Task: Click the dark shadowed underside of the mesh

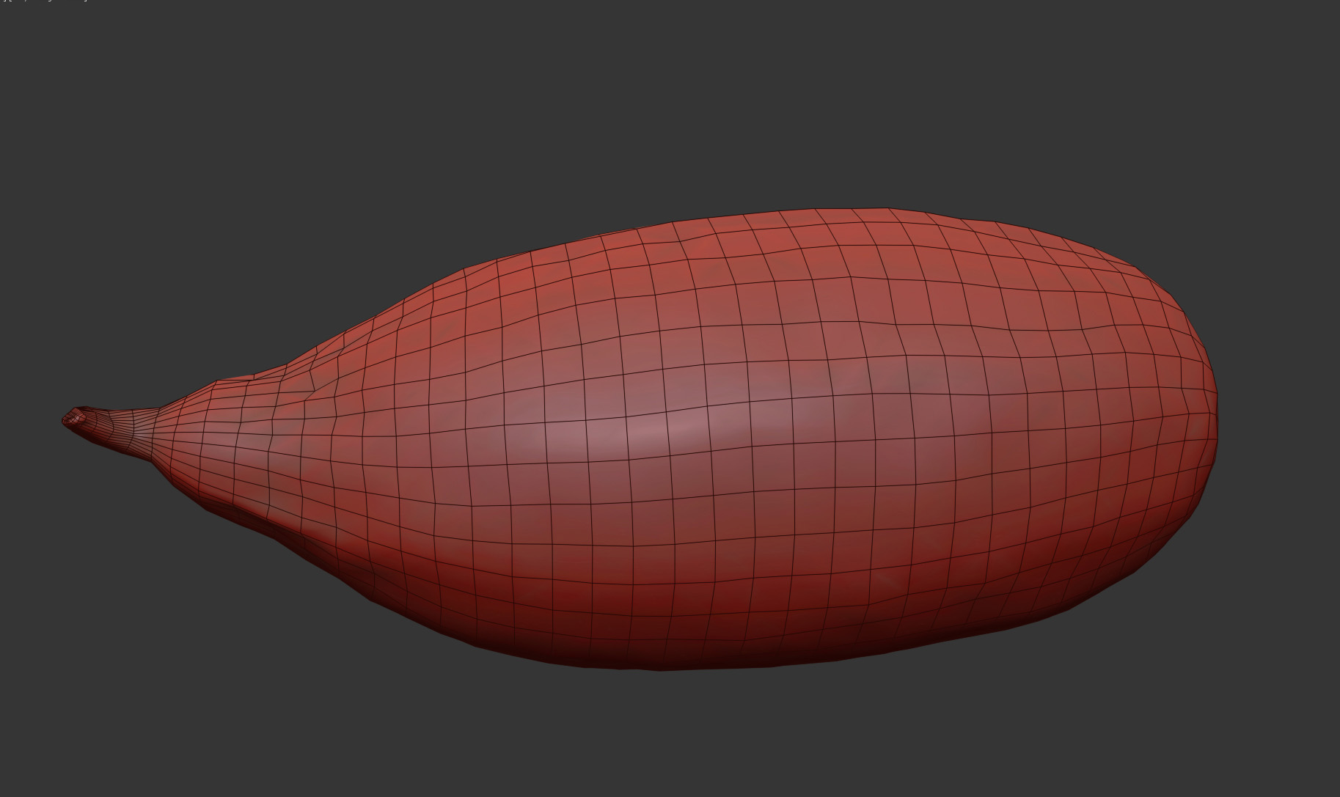Action: tap(660, 645)
